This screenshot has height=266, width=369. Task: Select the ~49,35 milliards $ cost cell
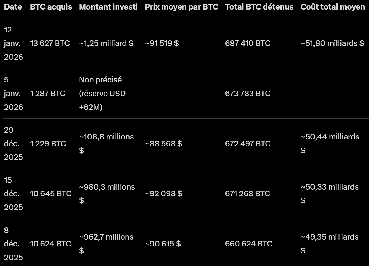[330, 243]
